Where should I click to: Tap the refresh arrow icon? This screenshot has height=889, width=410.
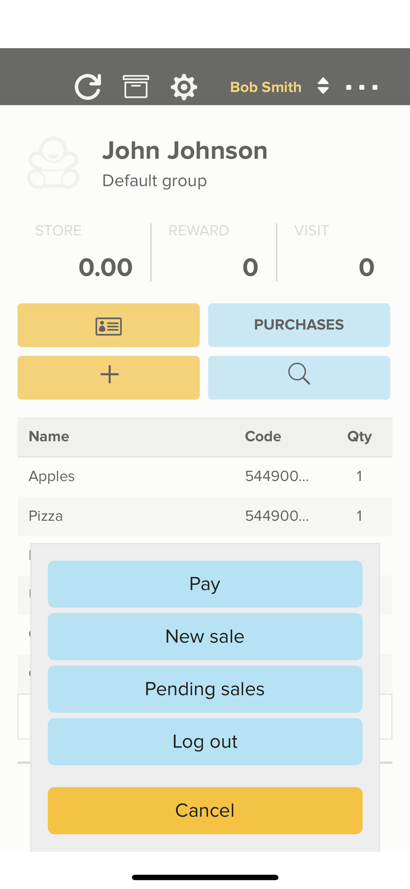[88, 87]
